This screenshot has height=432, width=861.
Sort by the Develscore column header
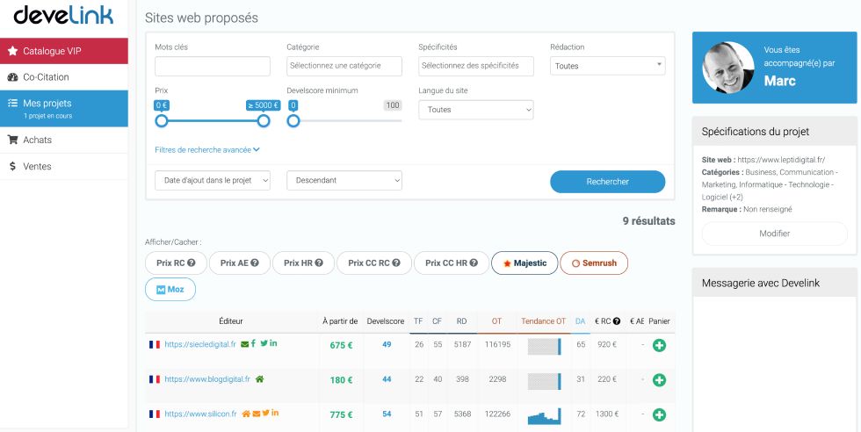(x=386, y=321)
